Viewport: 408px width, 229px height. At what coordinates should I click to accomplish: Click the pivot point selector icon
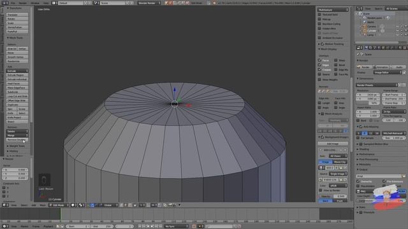tap(81, 205)
